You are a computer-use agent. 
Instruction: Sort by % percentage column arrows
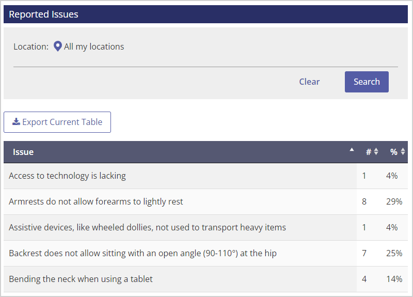tap(403, 151)
